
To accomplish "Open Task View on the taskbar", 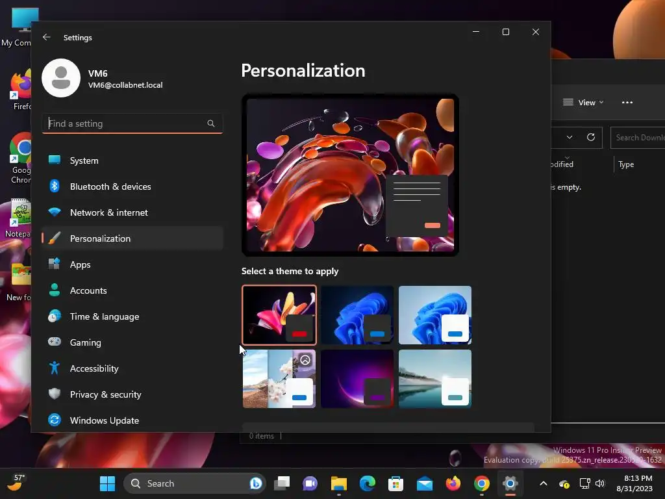I will (x=282, y=483).
